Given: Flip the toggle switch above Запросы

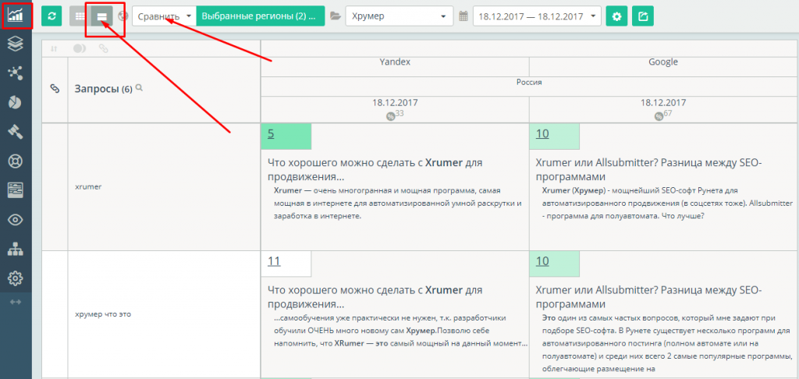Looking at the screenshot, I should tap(80, 48).
